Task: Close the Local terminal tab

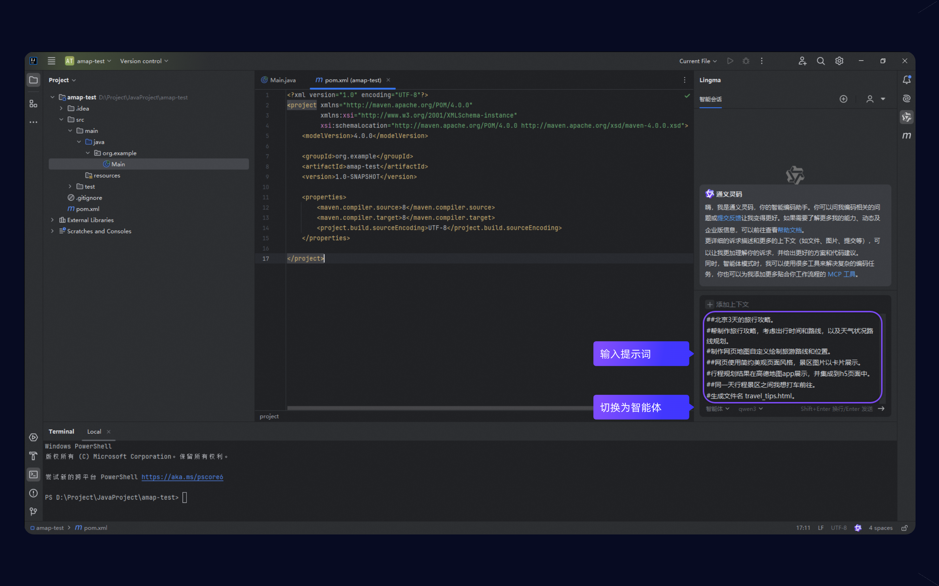Action: tap(109, 431)
